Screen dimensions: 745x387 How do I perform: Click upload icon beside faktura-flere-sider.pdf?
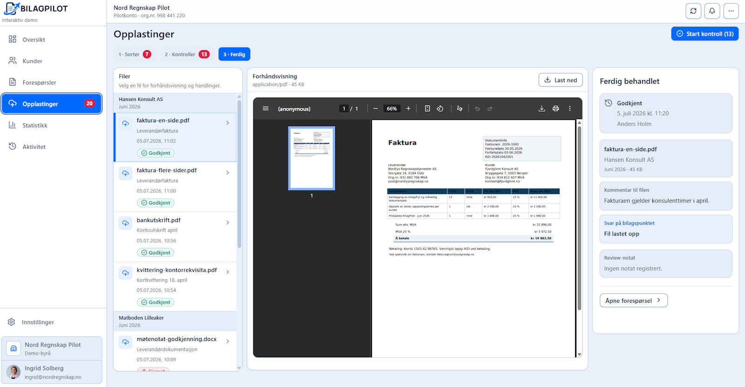126,173
